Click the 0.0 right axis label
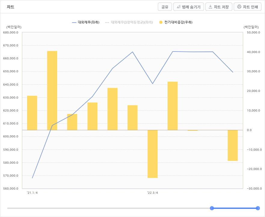265x217 pixels. (249, 130)
